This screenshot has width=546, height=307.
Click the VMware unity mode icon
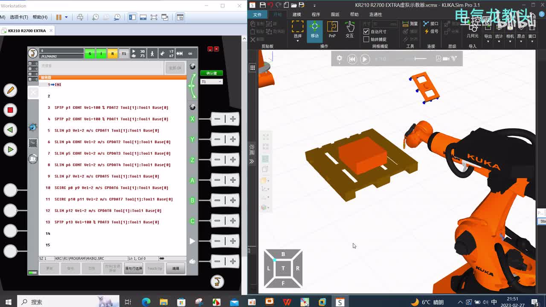[x=164, y=17]
